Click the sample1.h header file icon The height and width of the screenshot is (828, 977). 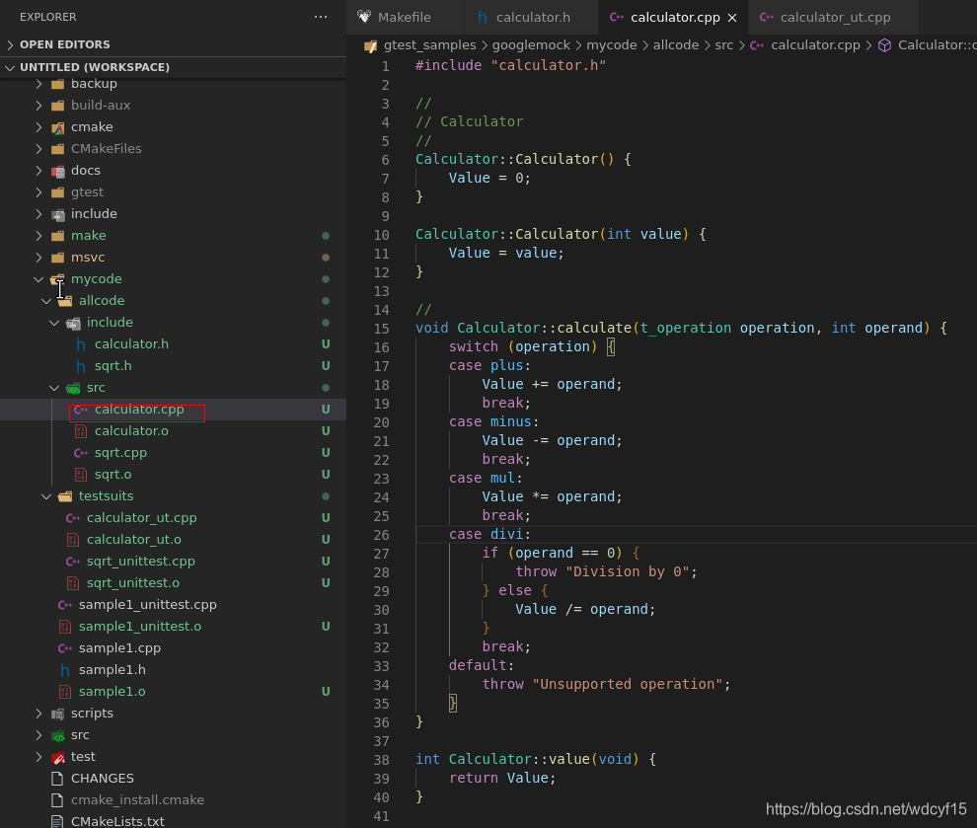click(65, 670)
